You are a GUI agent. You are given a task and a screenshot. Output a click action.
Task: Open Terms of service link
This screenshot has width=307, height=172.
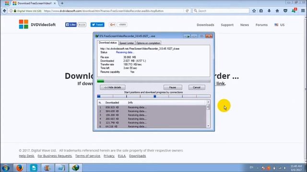point(87,156)
